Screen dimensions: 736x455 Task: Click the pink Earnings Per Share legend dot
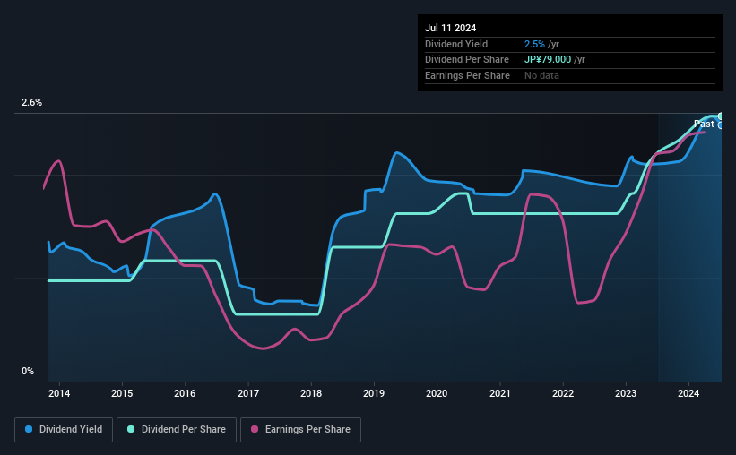coord(255,429)
